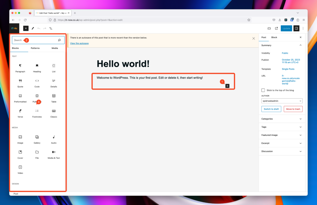Insert a Cover block

pyautogui.click(x=20, y=155)
